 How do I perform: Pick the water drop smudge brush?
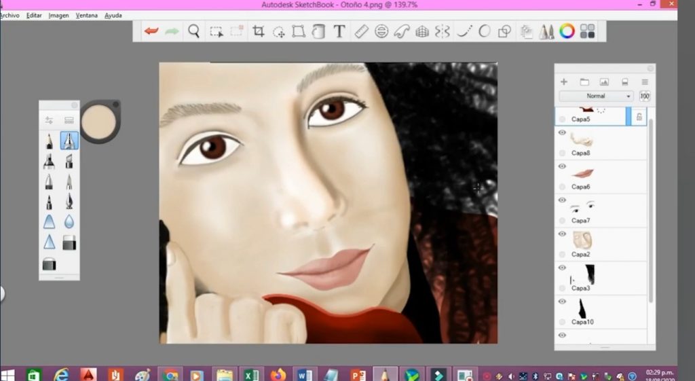[x=69, y=222]
